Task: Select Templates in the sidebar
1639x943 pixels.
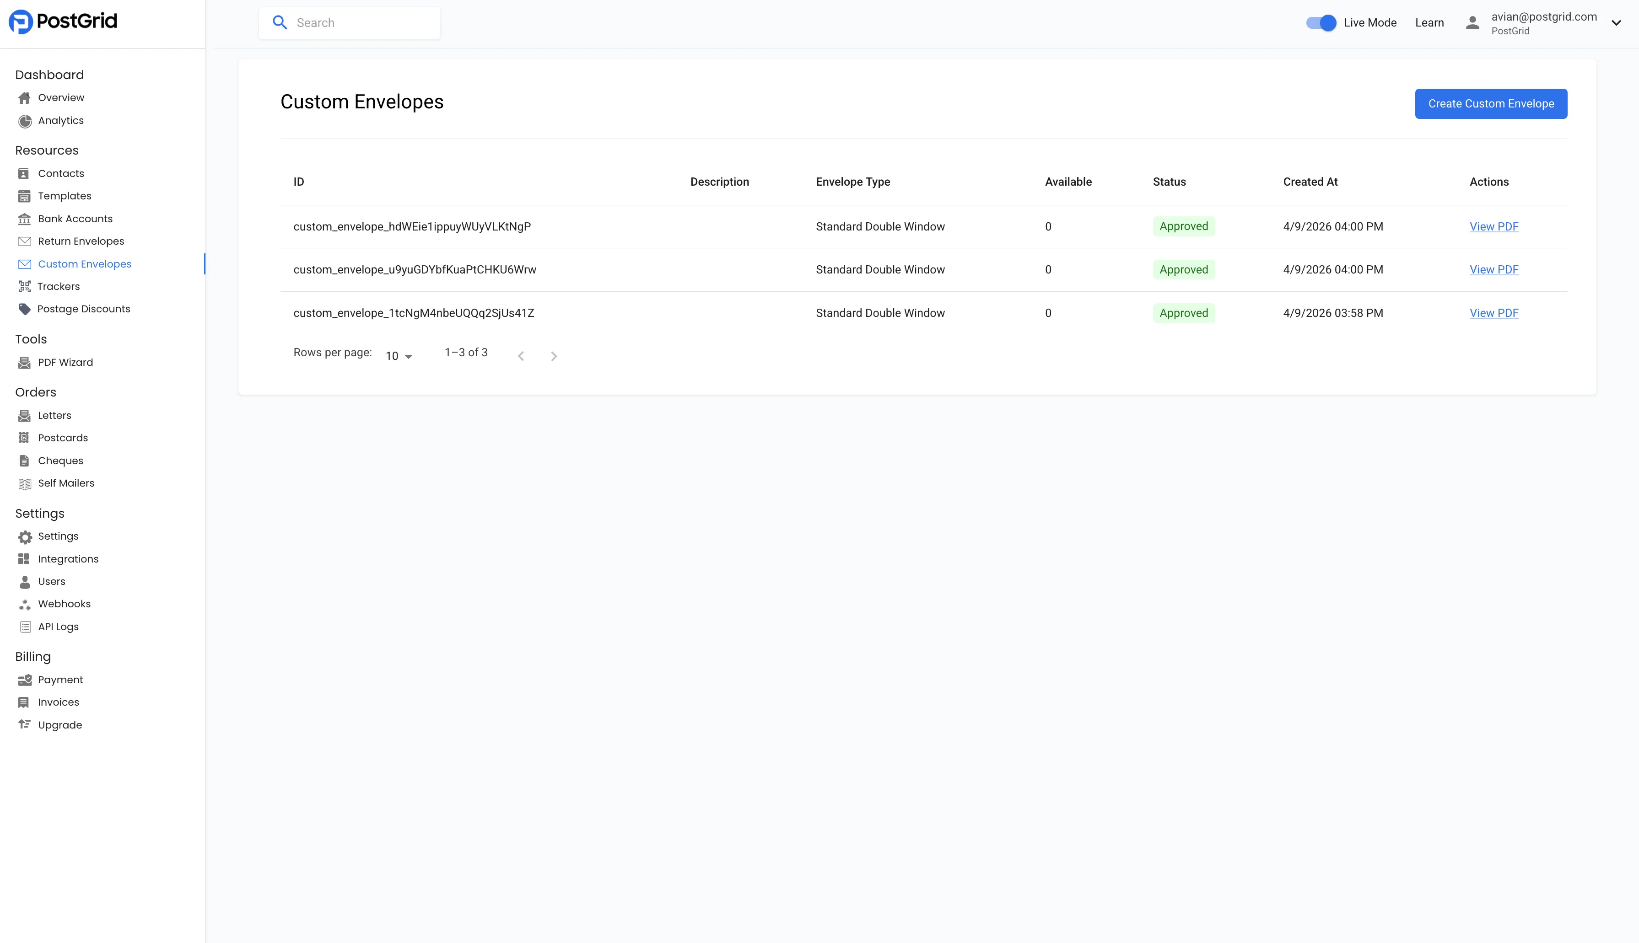Action: click(65, 196)
